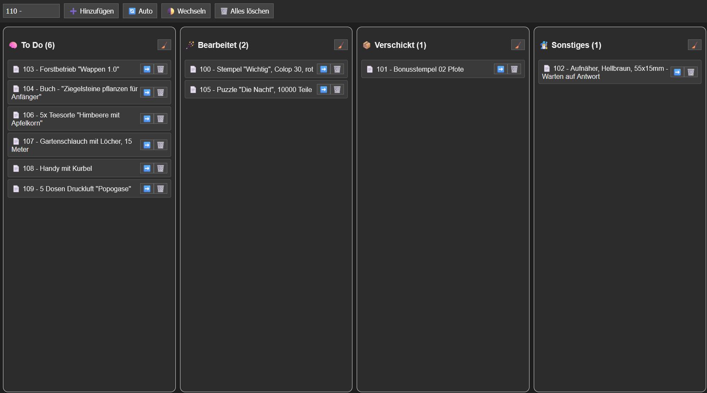Select text '105 - Puzzle "Die Nacht"'
This screenshot has height=393, width=707.
(237, 89)
